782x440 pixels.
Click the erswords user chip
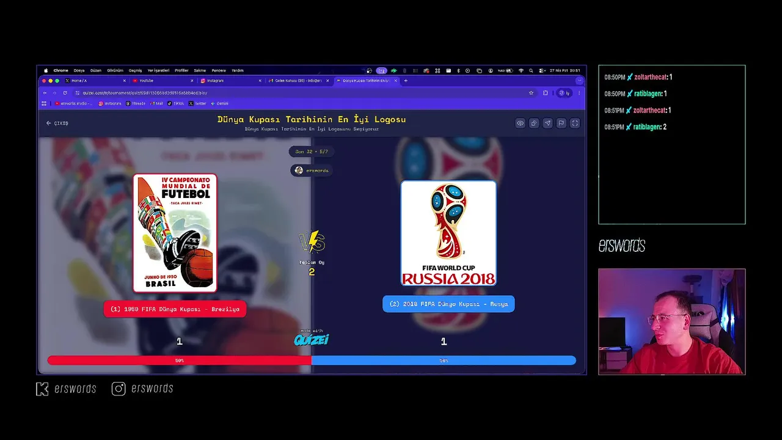312,170
